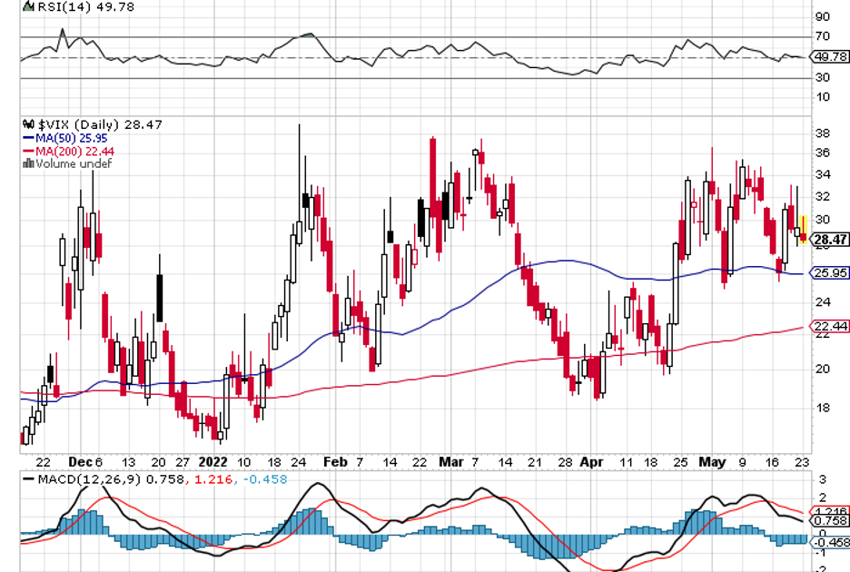The height and width of the screenshot is (572, 850).
Task: Click the RSI(14) legend line icon
Action: 29,6
